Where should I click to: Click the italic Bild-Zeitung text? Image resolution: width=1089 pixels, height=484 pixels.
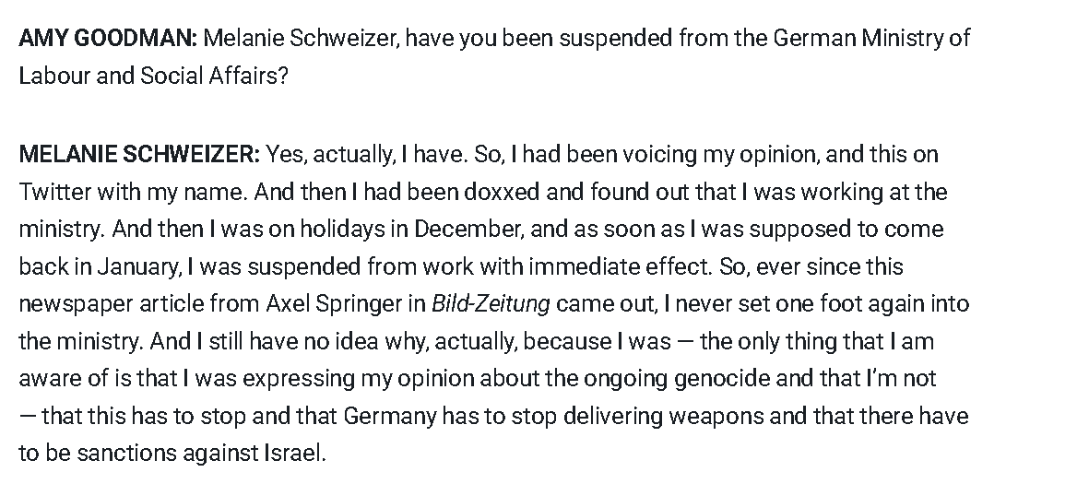pos(491,303)
